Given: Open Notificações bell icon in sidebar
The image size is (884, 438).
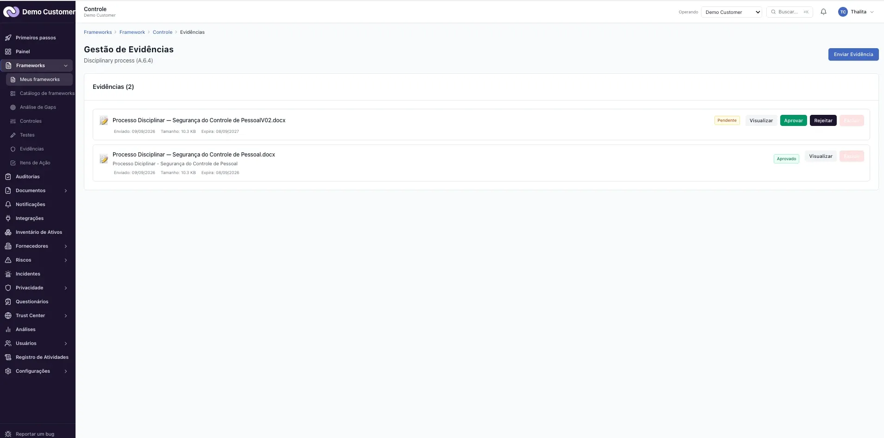Looking at the screenshot, I should pos(8,204).
